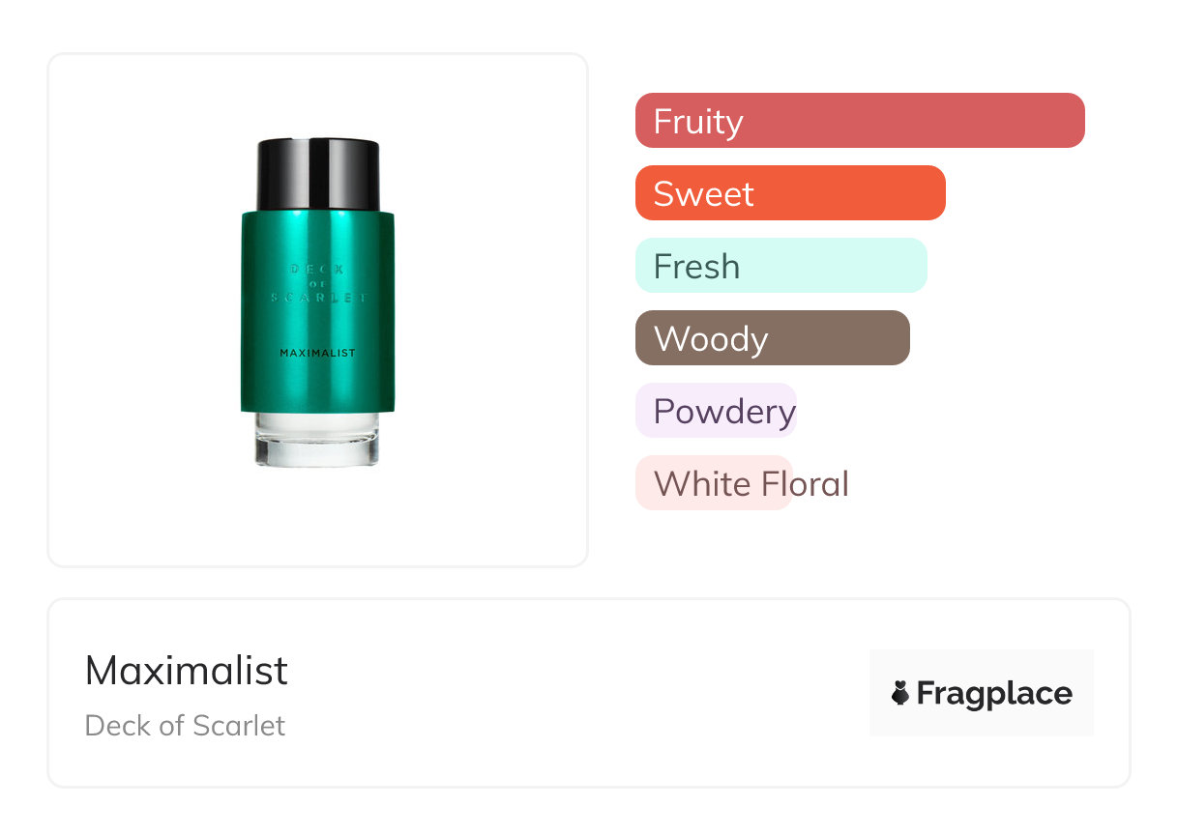The height and width of the screenshot is (835, 1178).
Task: Click the word SCARLET embossed on the bottle
Action: (x=317, y=299)
